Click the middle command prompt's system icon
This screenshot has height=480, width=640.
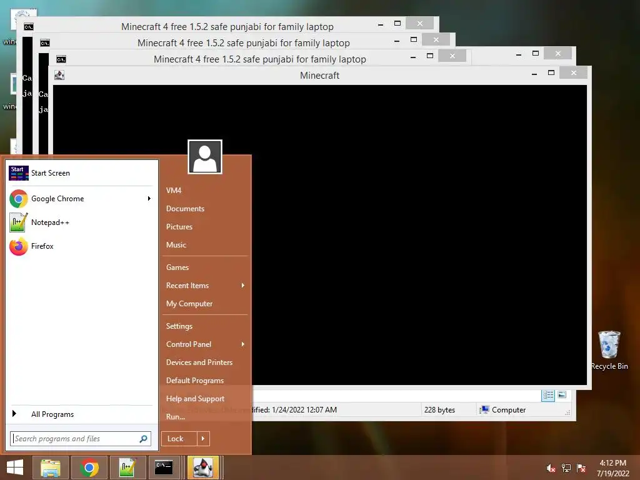[45, 43]
